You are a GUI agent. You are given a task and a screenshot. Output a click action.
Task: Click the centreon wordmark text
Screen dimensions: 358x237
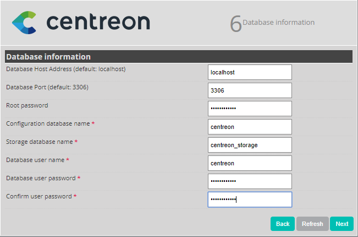point(98,22)
